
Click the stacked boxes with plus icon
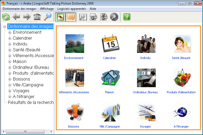pyautogui.click(x=104, y=17)
